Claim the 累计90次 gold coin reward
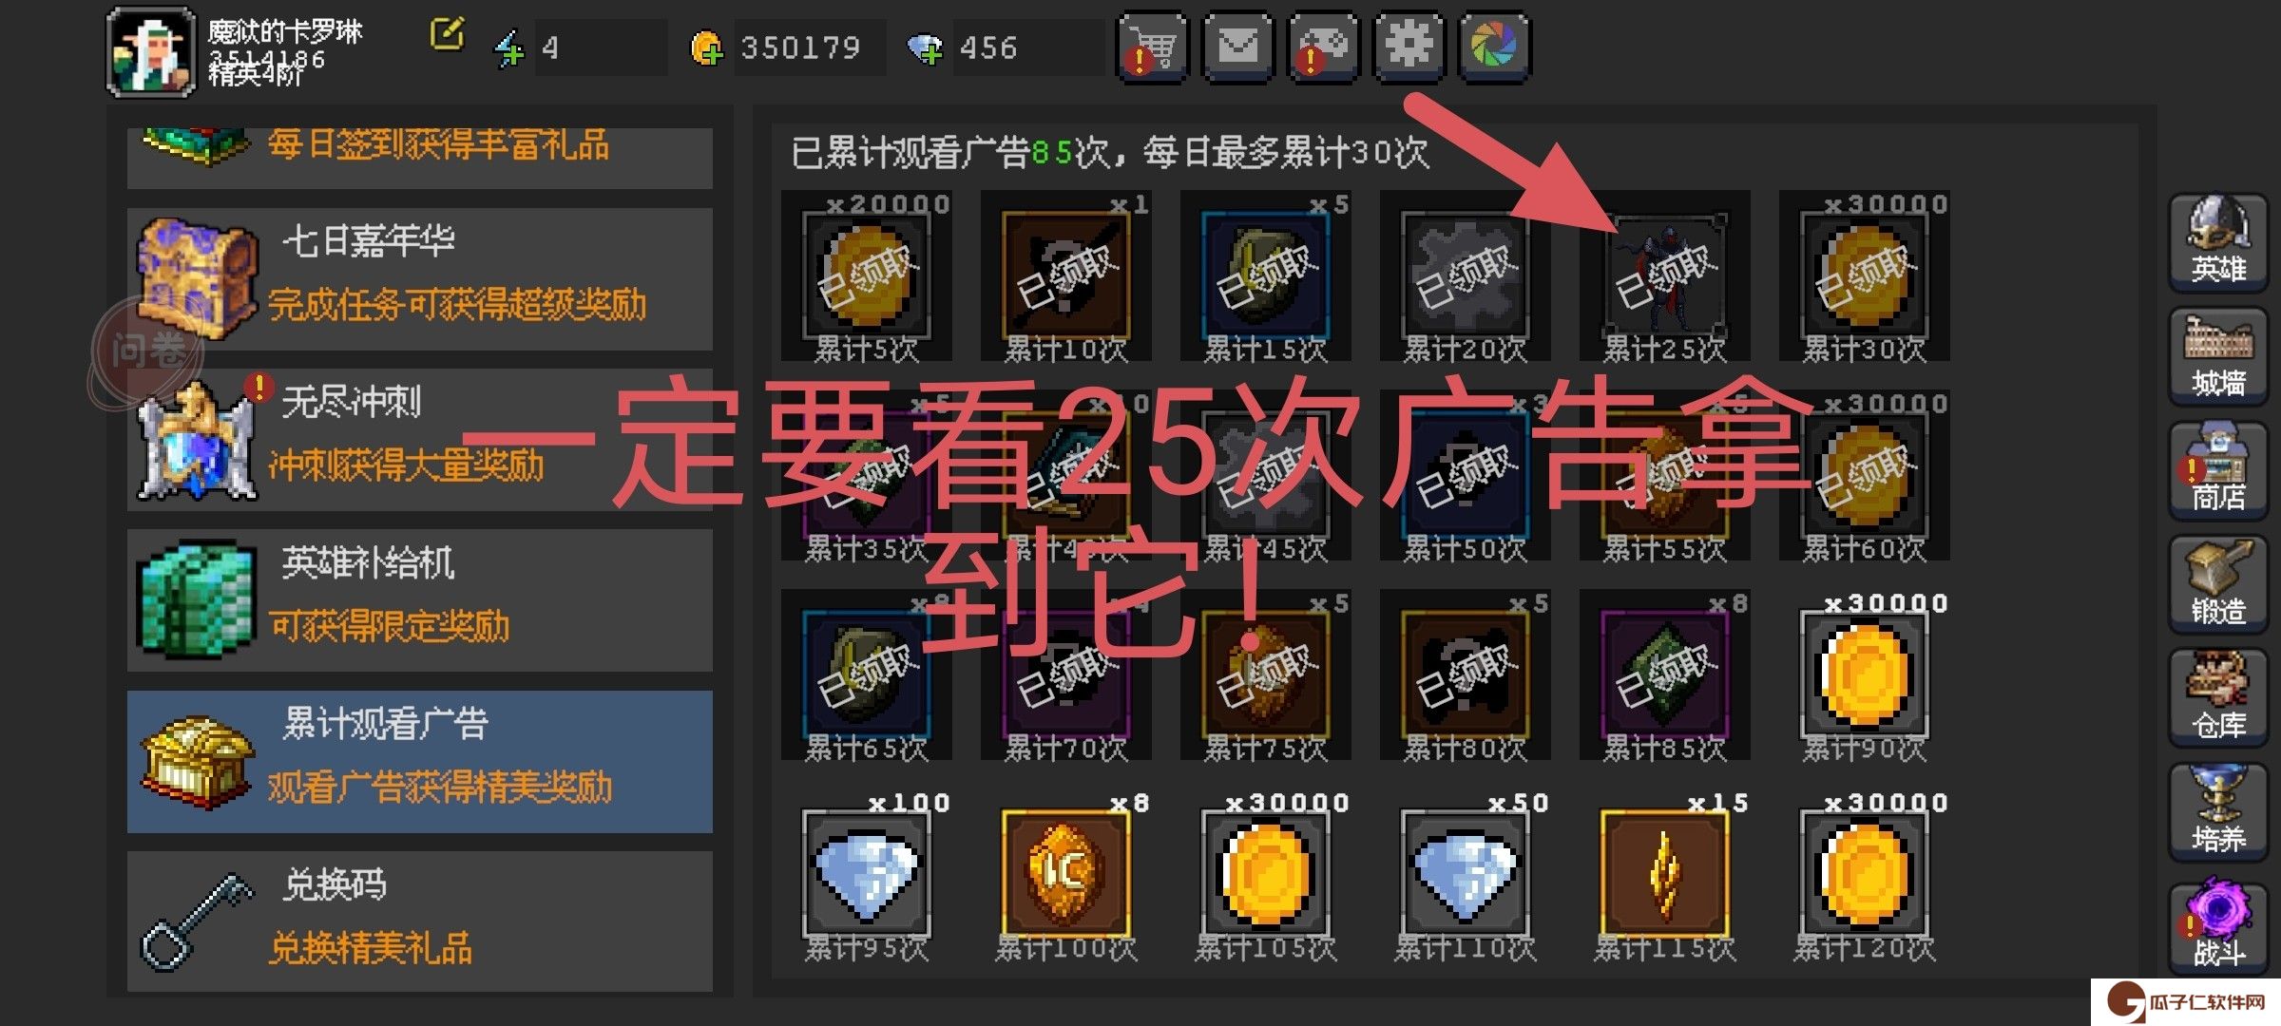Screen dimensions: 2281x1026 click(x=1864, y=676)
